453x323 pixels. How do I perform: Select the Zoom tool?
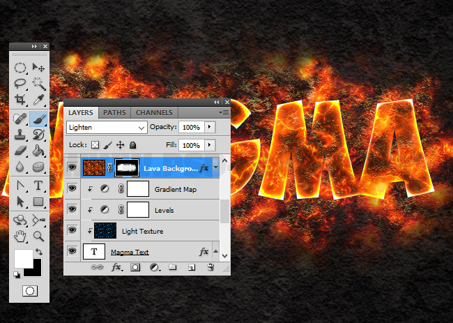click(x=38, y=236)
